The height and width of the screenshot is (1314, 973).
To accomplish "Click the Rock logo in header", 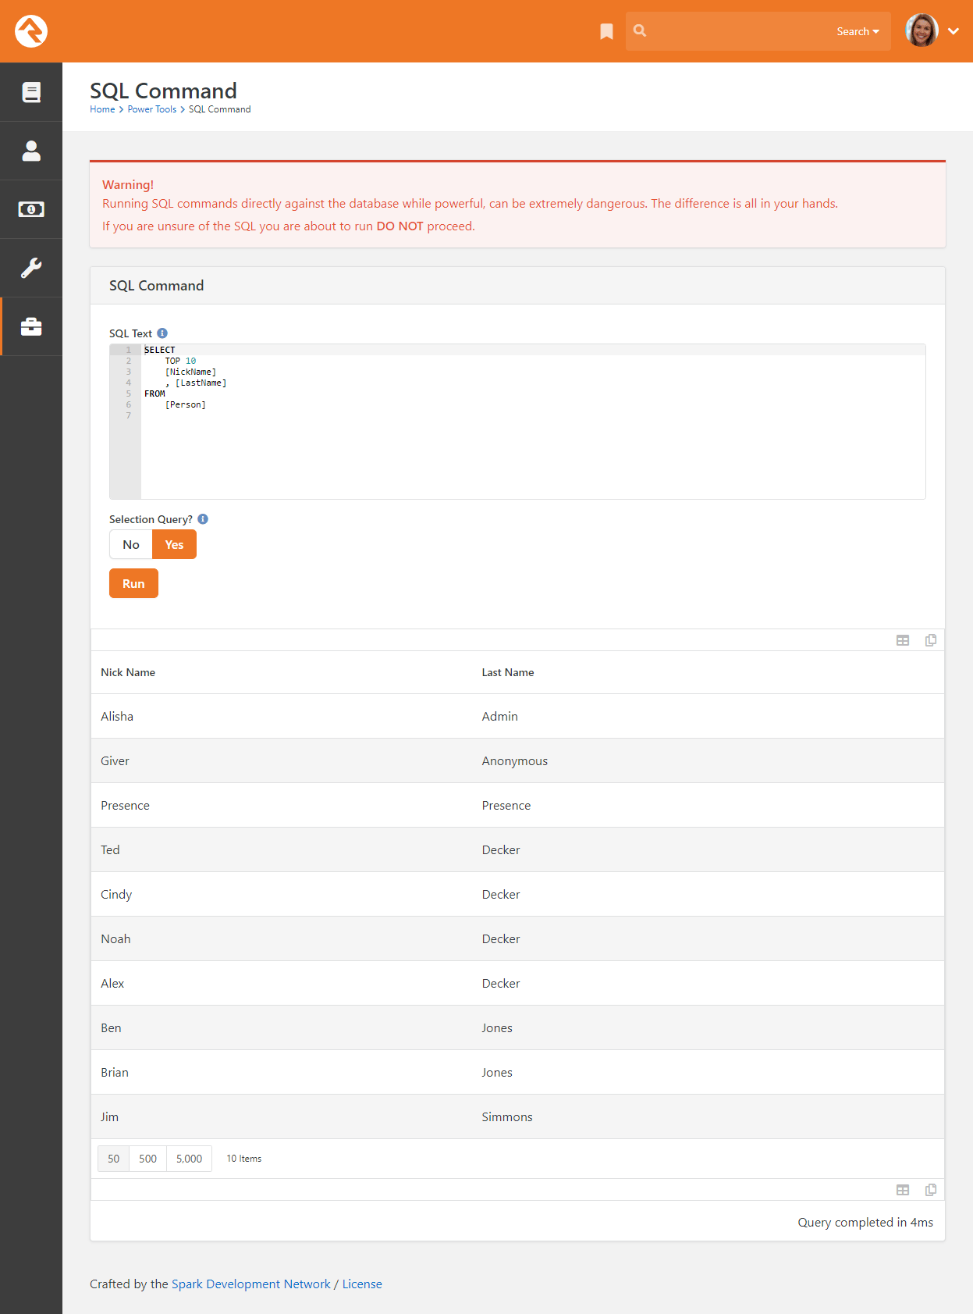I will 31,31.
